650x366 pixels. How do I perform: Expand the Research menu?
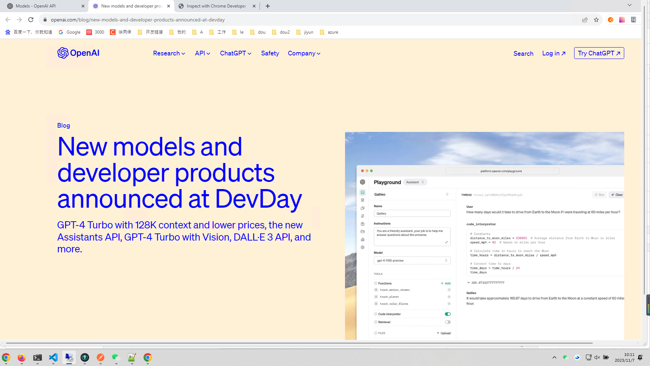[x=169, y=53]
